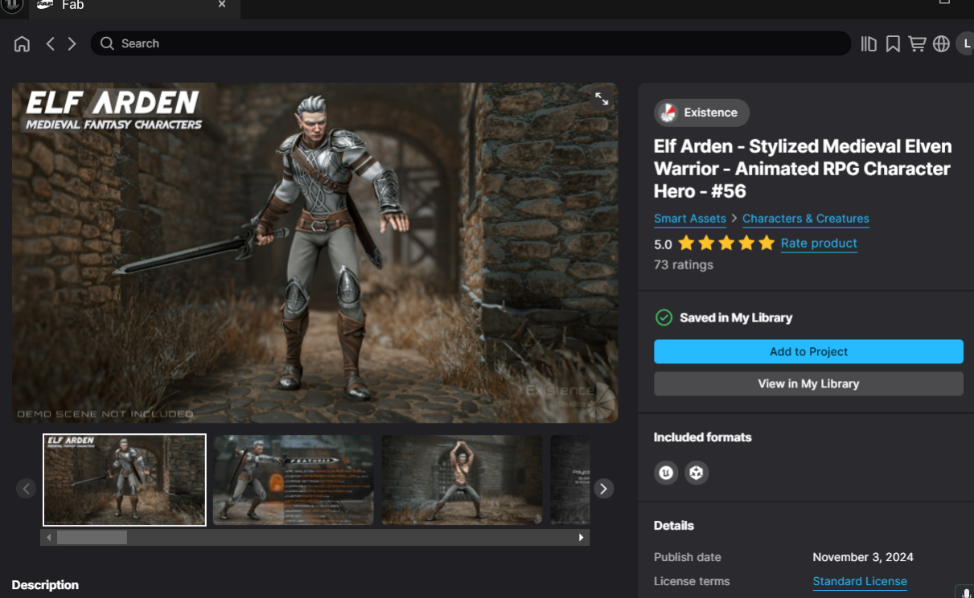Open saved bookmarks icon in top bar
The image size is (974, 598).
point(893,43)
